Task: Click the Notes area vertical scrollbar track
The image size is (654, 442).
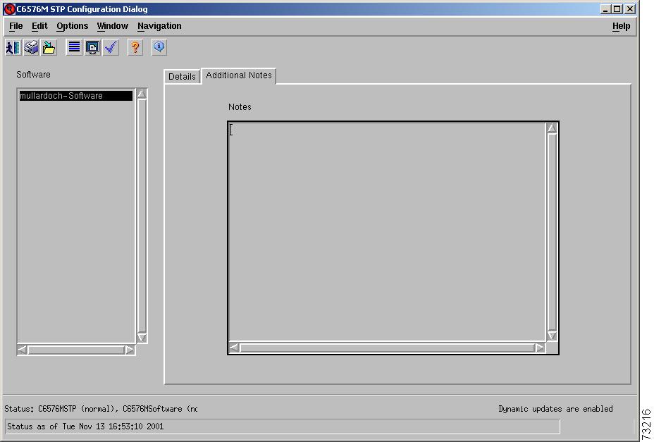Action: pyautogui.click(x=553, y=232)
